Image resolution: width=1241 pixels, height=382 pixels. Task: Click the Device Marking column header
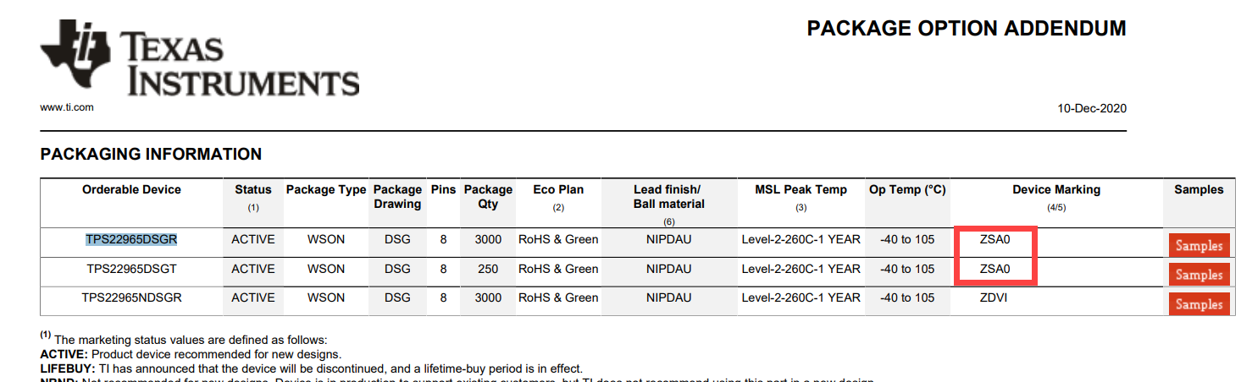coord(1056,189)
